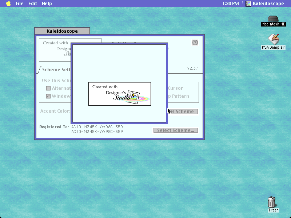This screenshot has height=218, width=291.
Task: Click the 'Accent Color:' label
Action: 55,111
